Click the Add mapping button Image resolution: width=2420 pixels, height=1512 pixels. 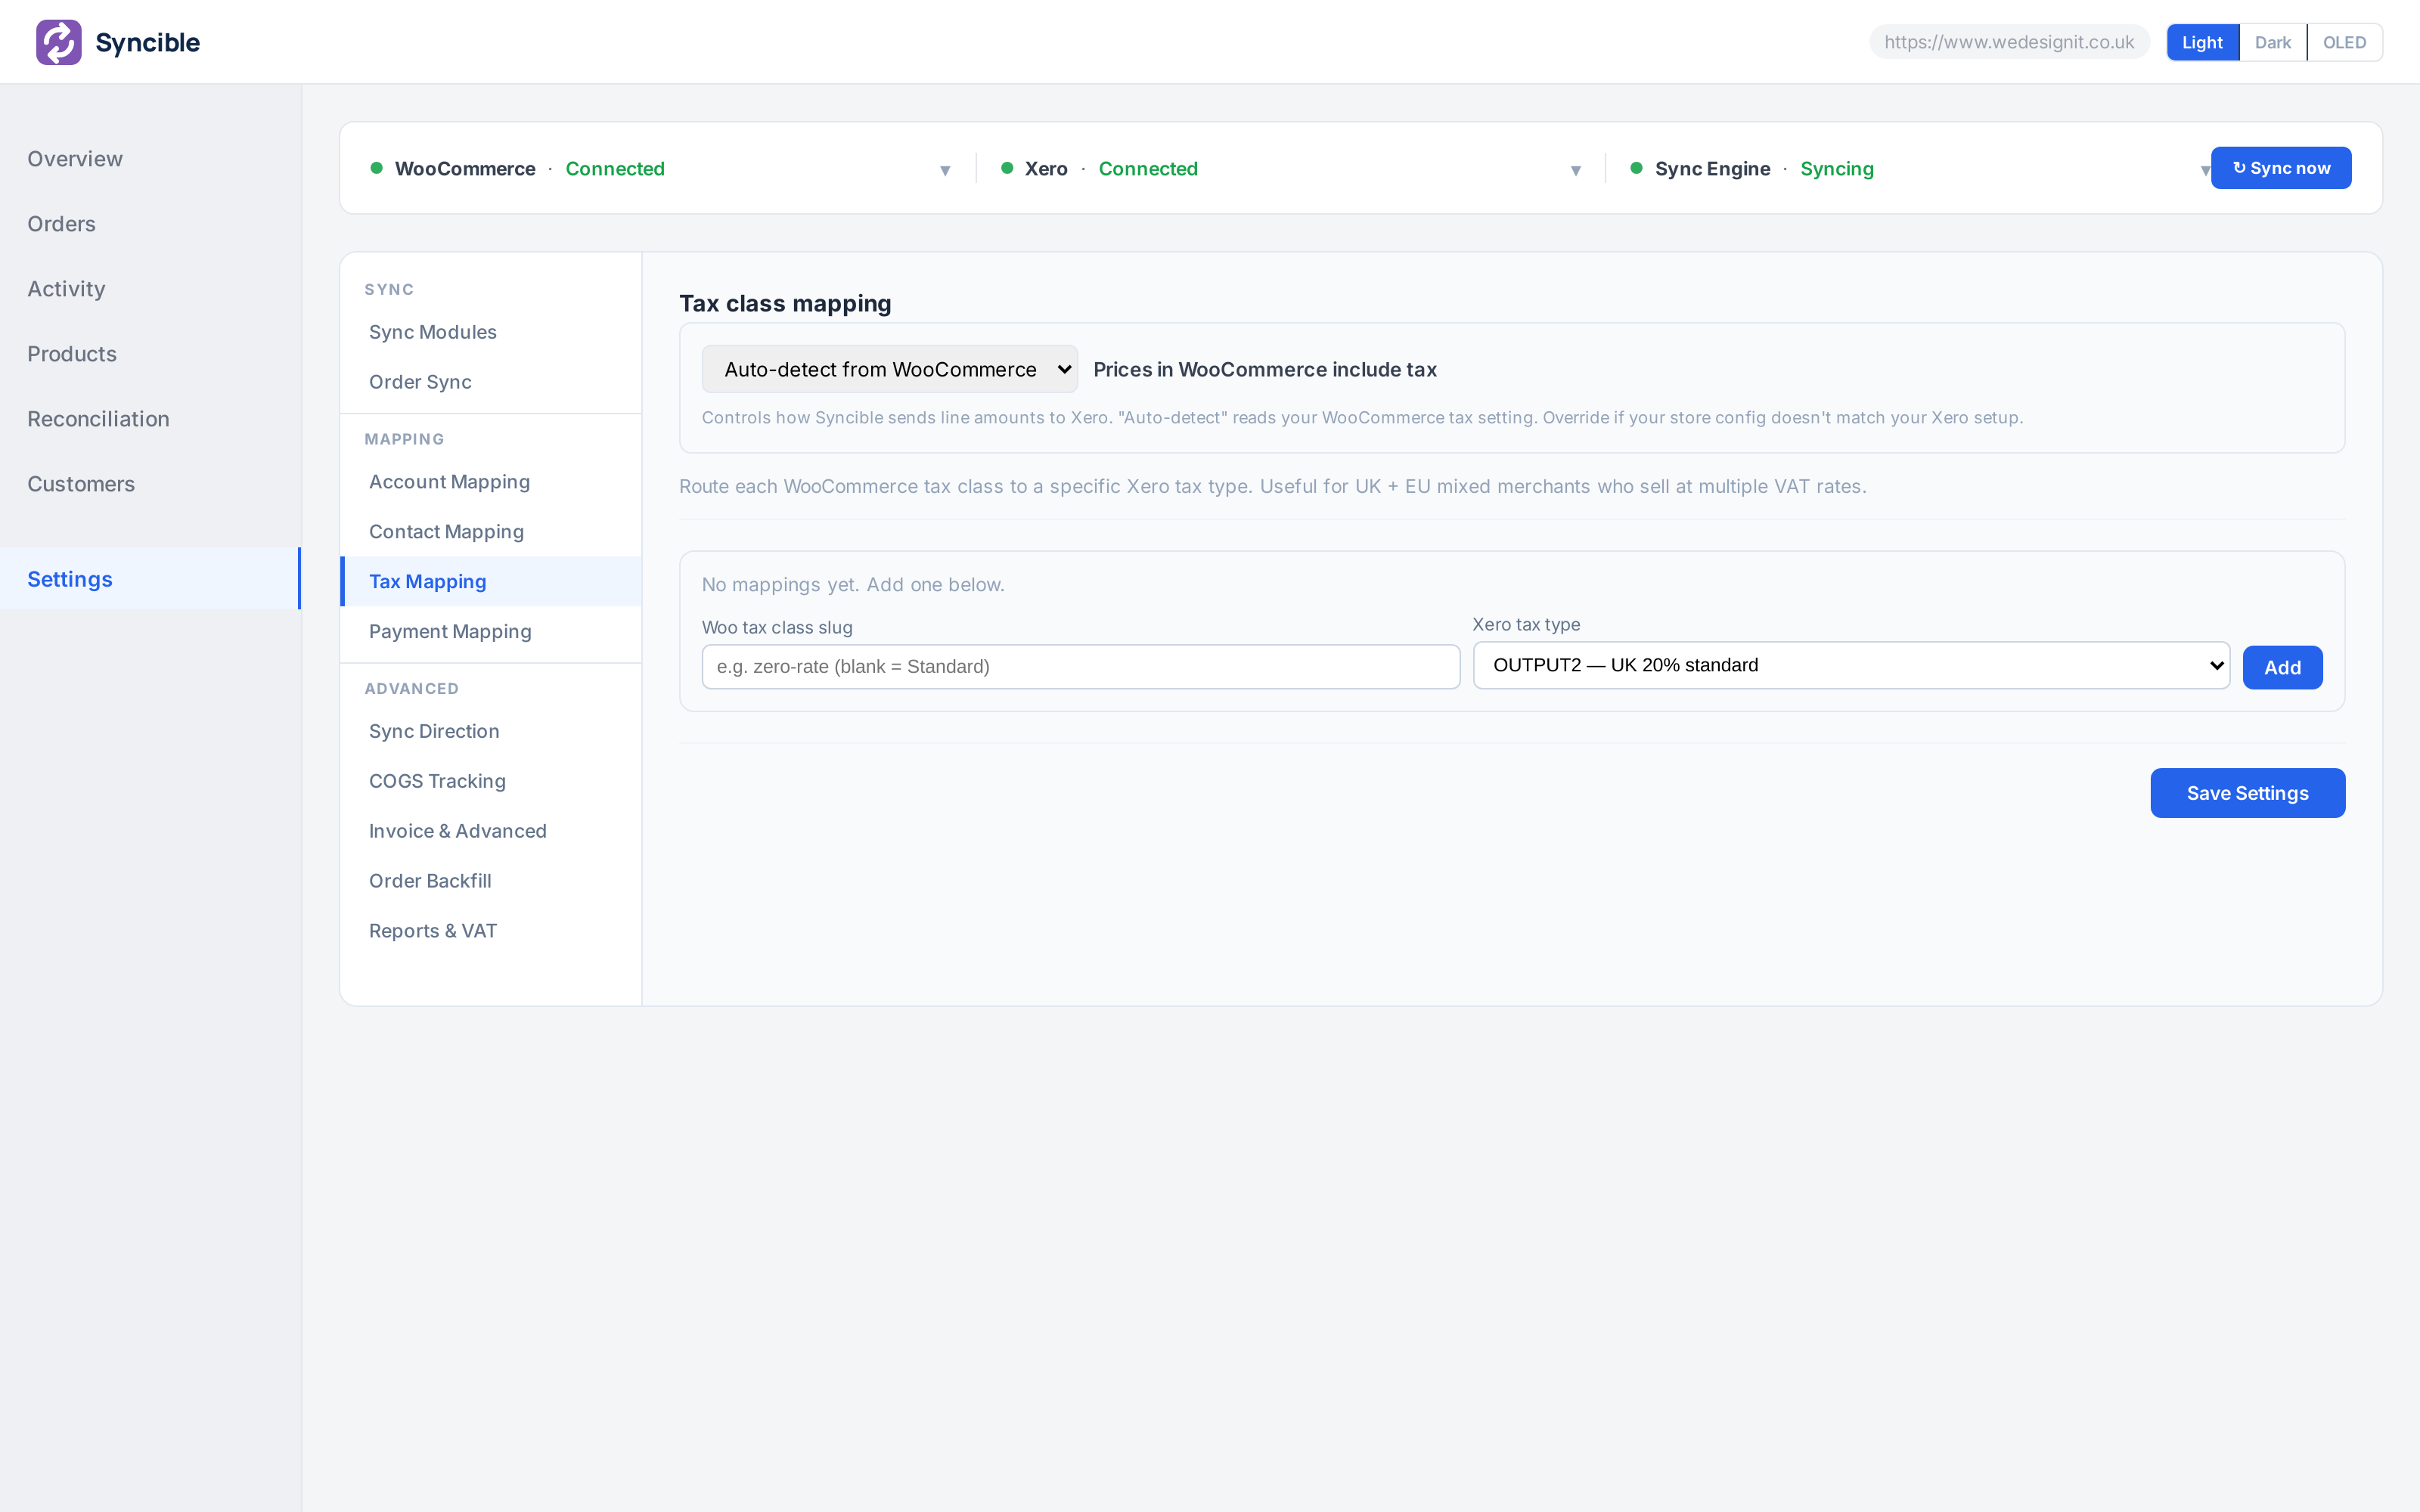pyautogui.click(x=2282, y=667)
